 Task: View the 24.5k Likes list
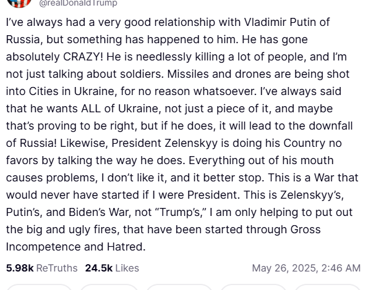coord(112,268)
